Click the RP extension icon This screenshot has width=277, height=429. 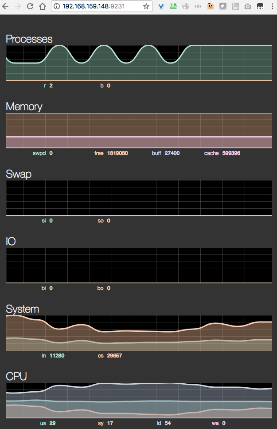(235, 7)
